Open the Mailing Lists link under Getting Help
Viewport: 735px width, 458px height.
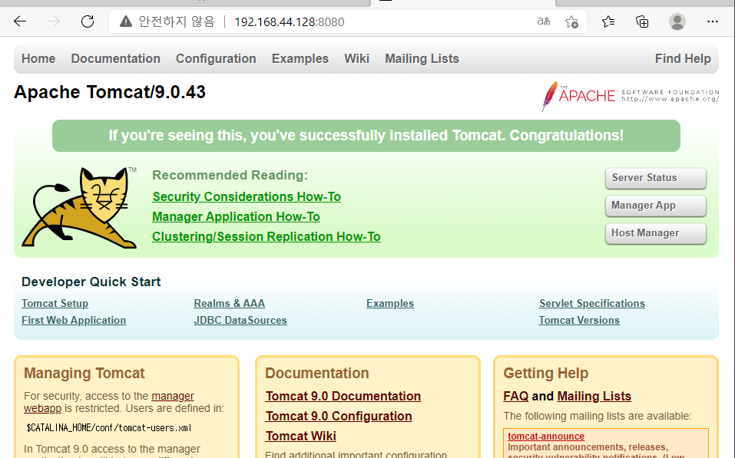click(x=594, y=396)
